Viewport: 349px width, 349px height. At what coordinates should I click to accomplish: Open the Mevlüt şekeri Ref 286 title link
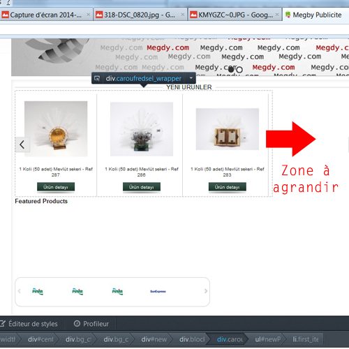tap(142, 172)
